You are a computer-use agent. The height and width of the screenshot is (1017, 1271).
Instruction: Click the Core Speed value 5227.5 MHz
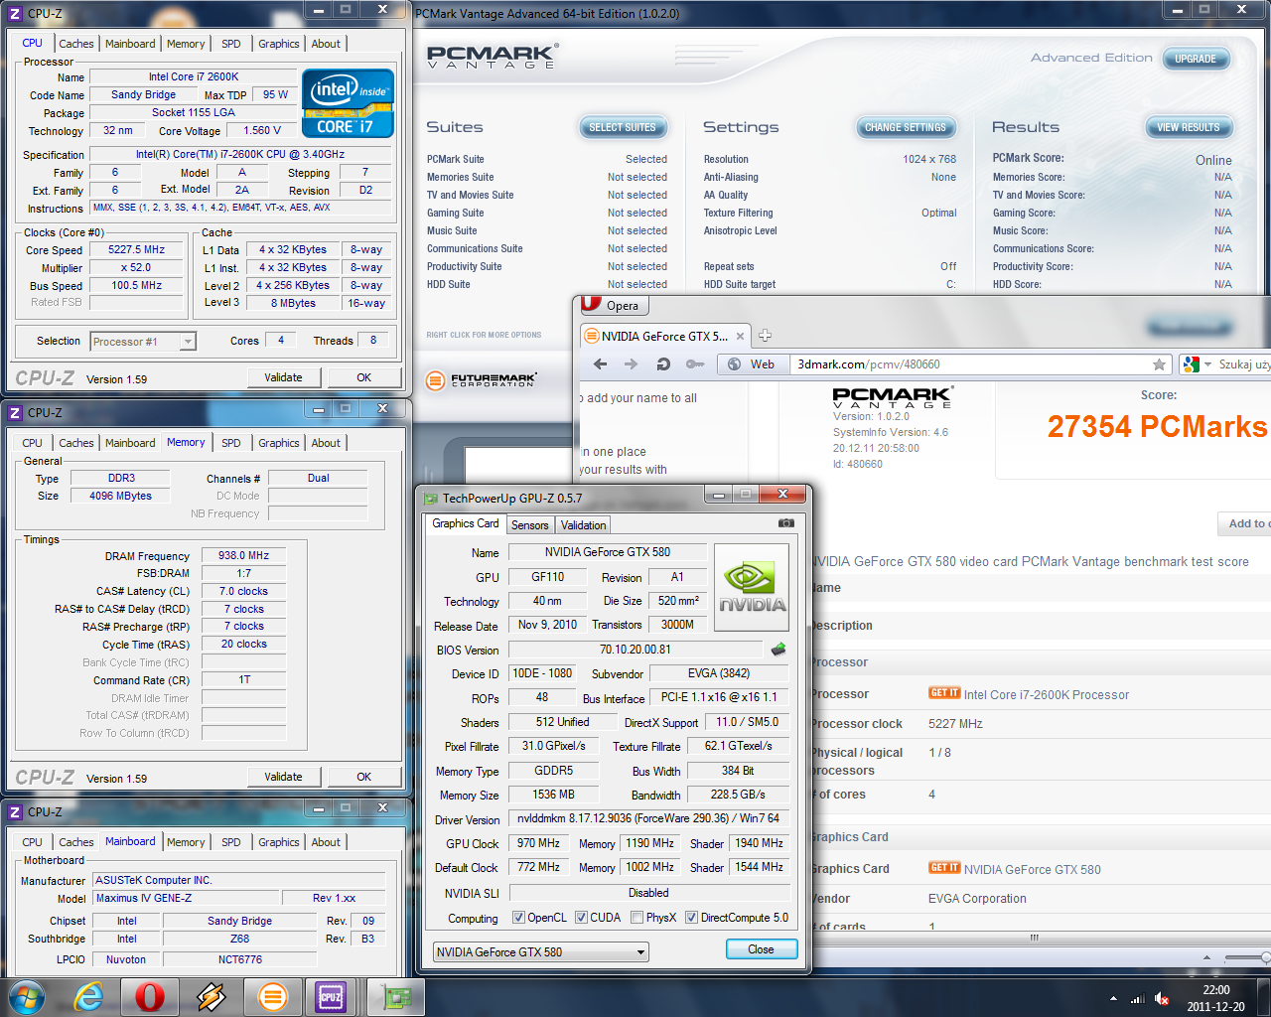pos(137,250)
